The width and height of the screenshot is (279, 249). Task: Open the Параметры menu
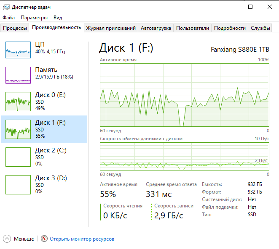point(34,18)
